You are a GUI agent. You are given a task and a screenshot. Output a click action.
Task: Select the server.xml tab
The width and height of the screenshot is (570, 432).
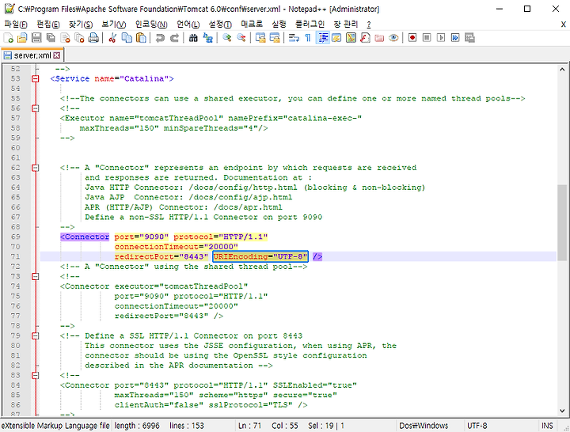pyautogui.click(x=32, y=55)
